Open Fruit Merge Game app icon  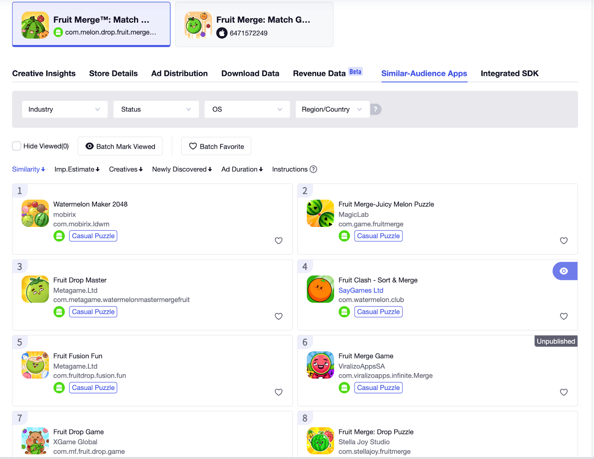click(320, 365)
